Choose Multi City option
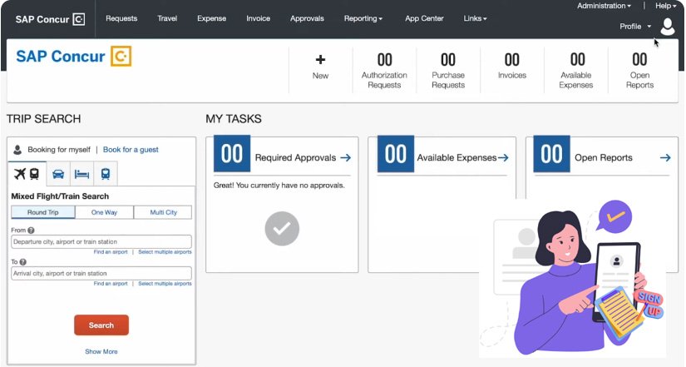The image size is (686, 367). pos(163,212)
